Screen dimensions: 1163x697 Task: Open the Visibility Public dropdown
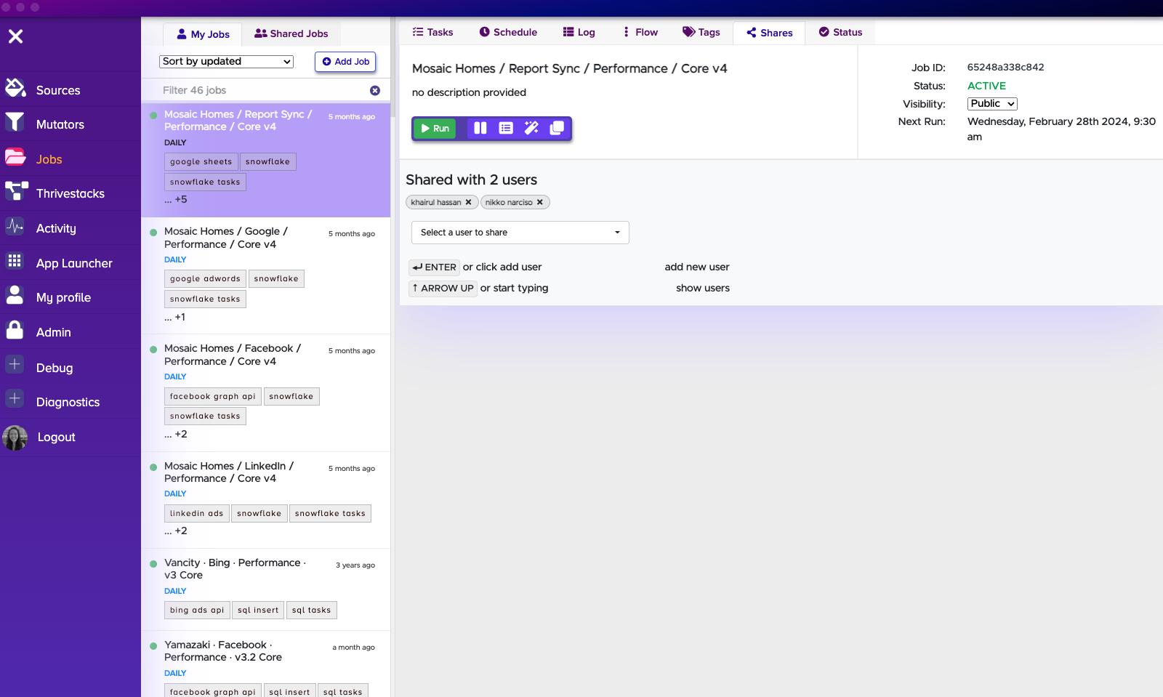pos(991,104)
